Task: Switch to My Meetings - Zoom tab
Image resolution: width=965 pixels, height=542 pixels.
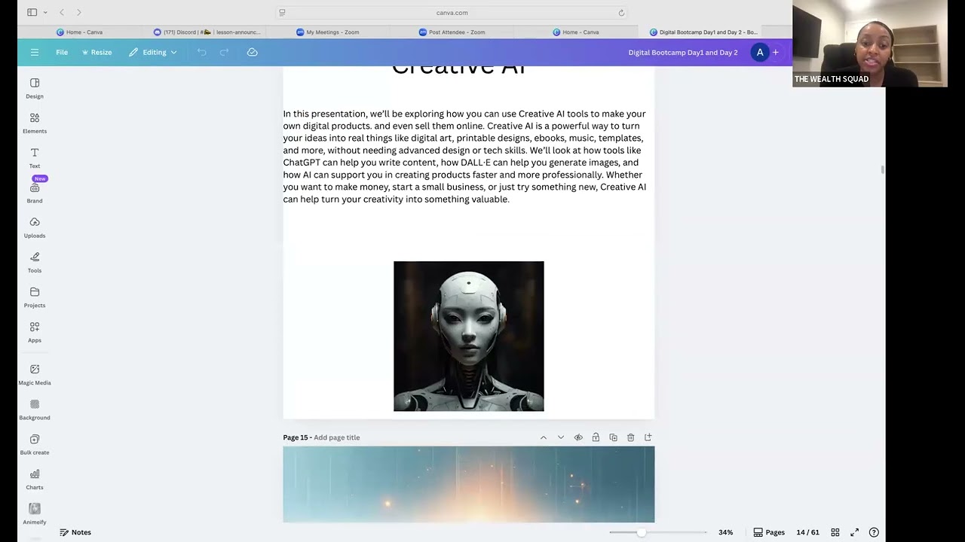Action: click(x=328, y=32)
